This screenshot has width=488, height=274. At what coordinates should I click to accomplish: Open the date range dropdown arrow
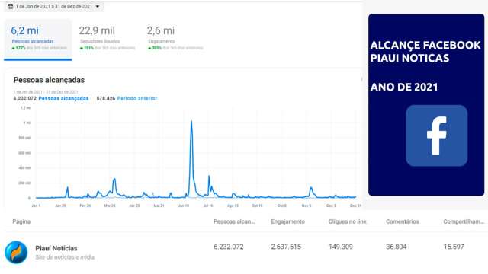click(98, 7)
